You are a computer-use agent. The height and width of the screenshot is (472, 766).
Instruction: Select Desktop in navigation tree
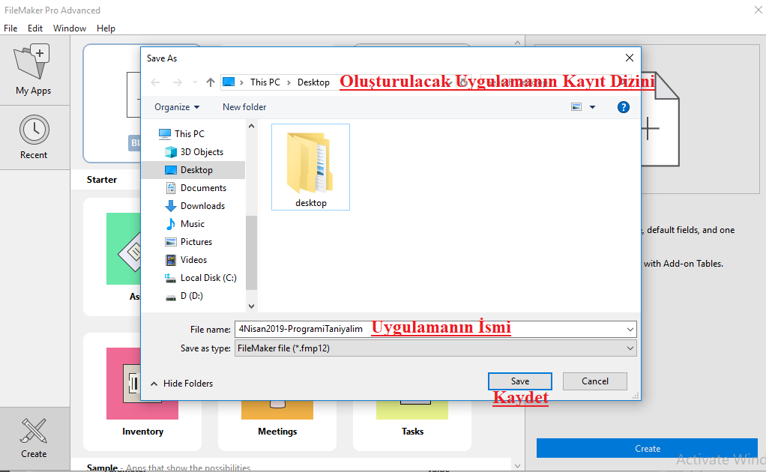[196, 170]
